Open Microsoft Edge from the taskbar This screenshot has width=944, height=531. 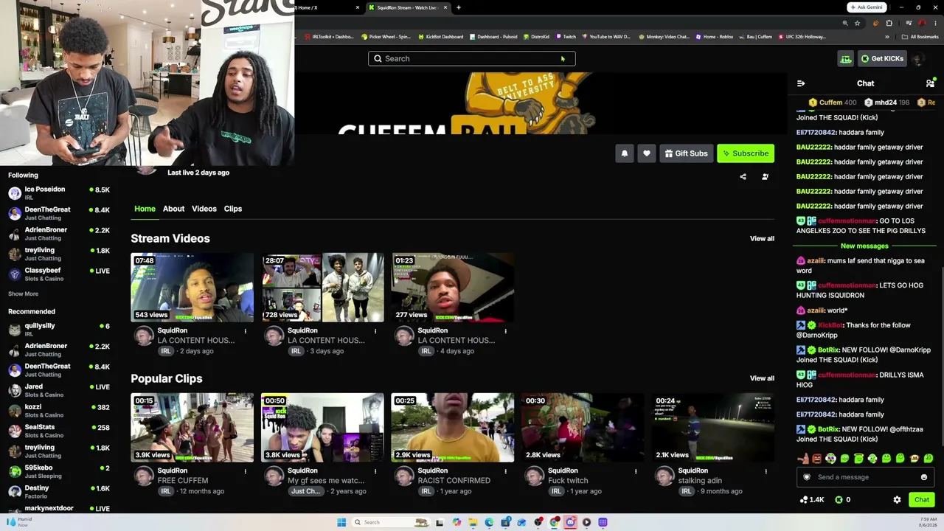tap(489, 522)
